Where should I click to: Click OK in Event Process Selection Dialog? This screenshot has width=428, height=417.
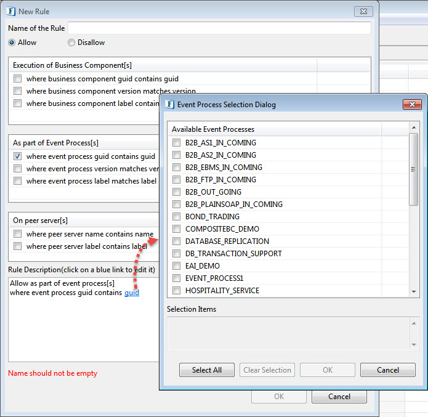[x=328, y=370]
